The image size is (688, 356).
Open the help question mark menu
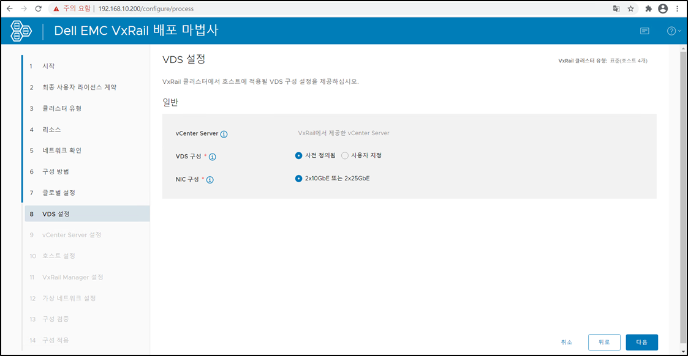pos(673,31)
